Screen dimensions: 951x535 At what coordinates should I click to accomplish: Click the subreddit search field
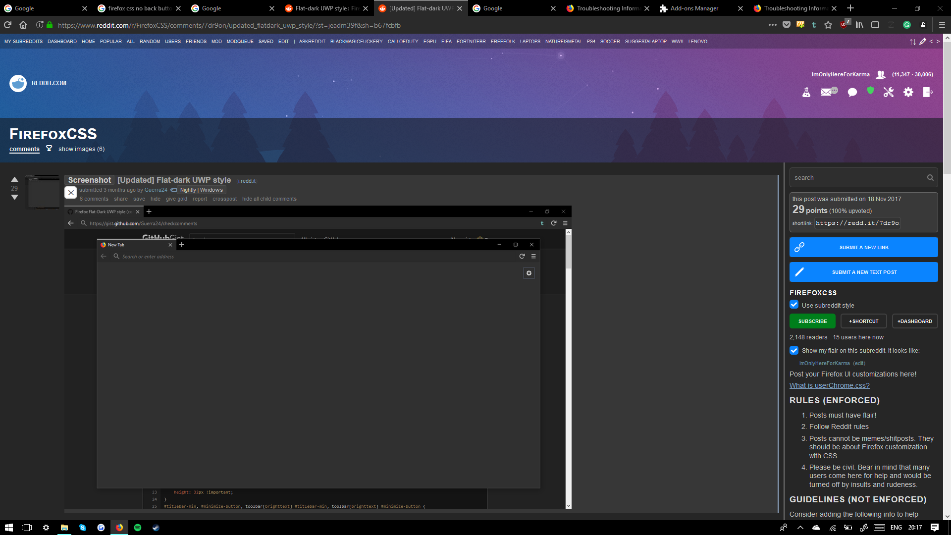[857, 177]
